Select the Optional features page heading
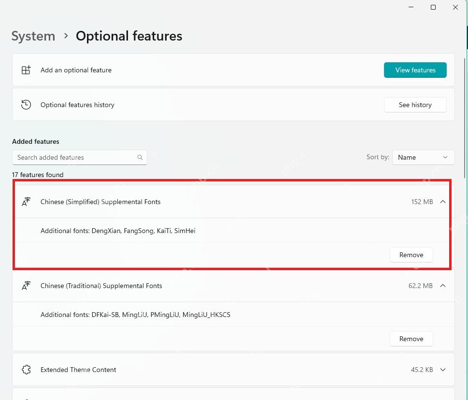The image size is (468, 400). coord(129,36)
